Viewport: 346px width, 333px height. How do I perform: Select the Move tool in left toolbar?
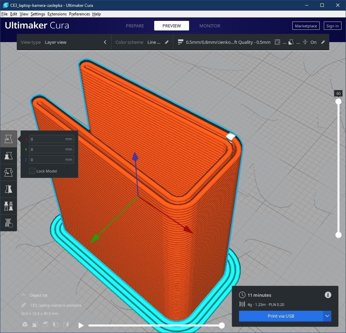point(8,139)
